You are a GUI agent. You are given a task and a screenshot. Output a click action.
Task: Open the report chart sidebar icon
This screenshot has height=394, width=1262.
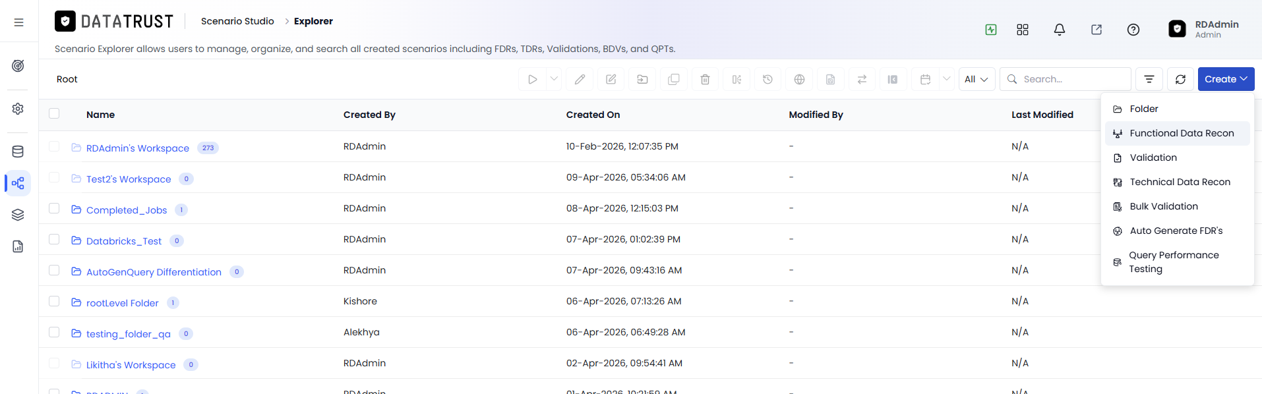click(x=18, y=246)
